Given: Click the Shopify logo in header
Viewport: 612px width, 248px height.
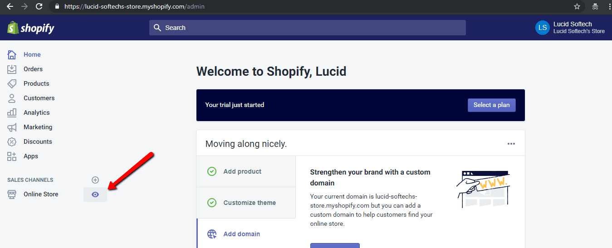Looking at the screenshot, I should pos(30,28).
